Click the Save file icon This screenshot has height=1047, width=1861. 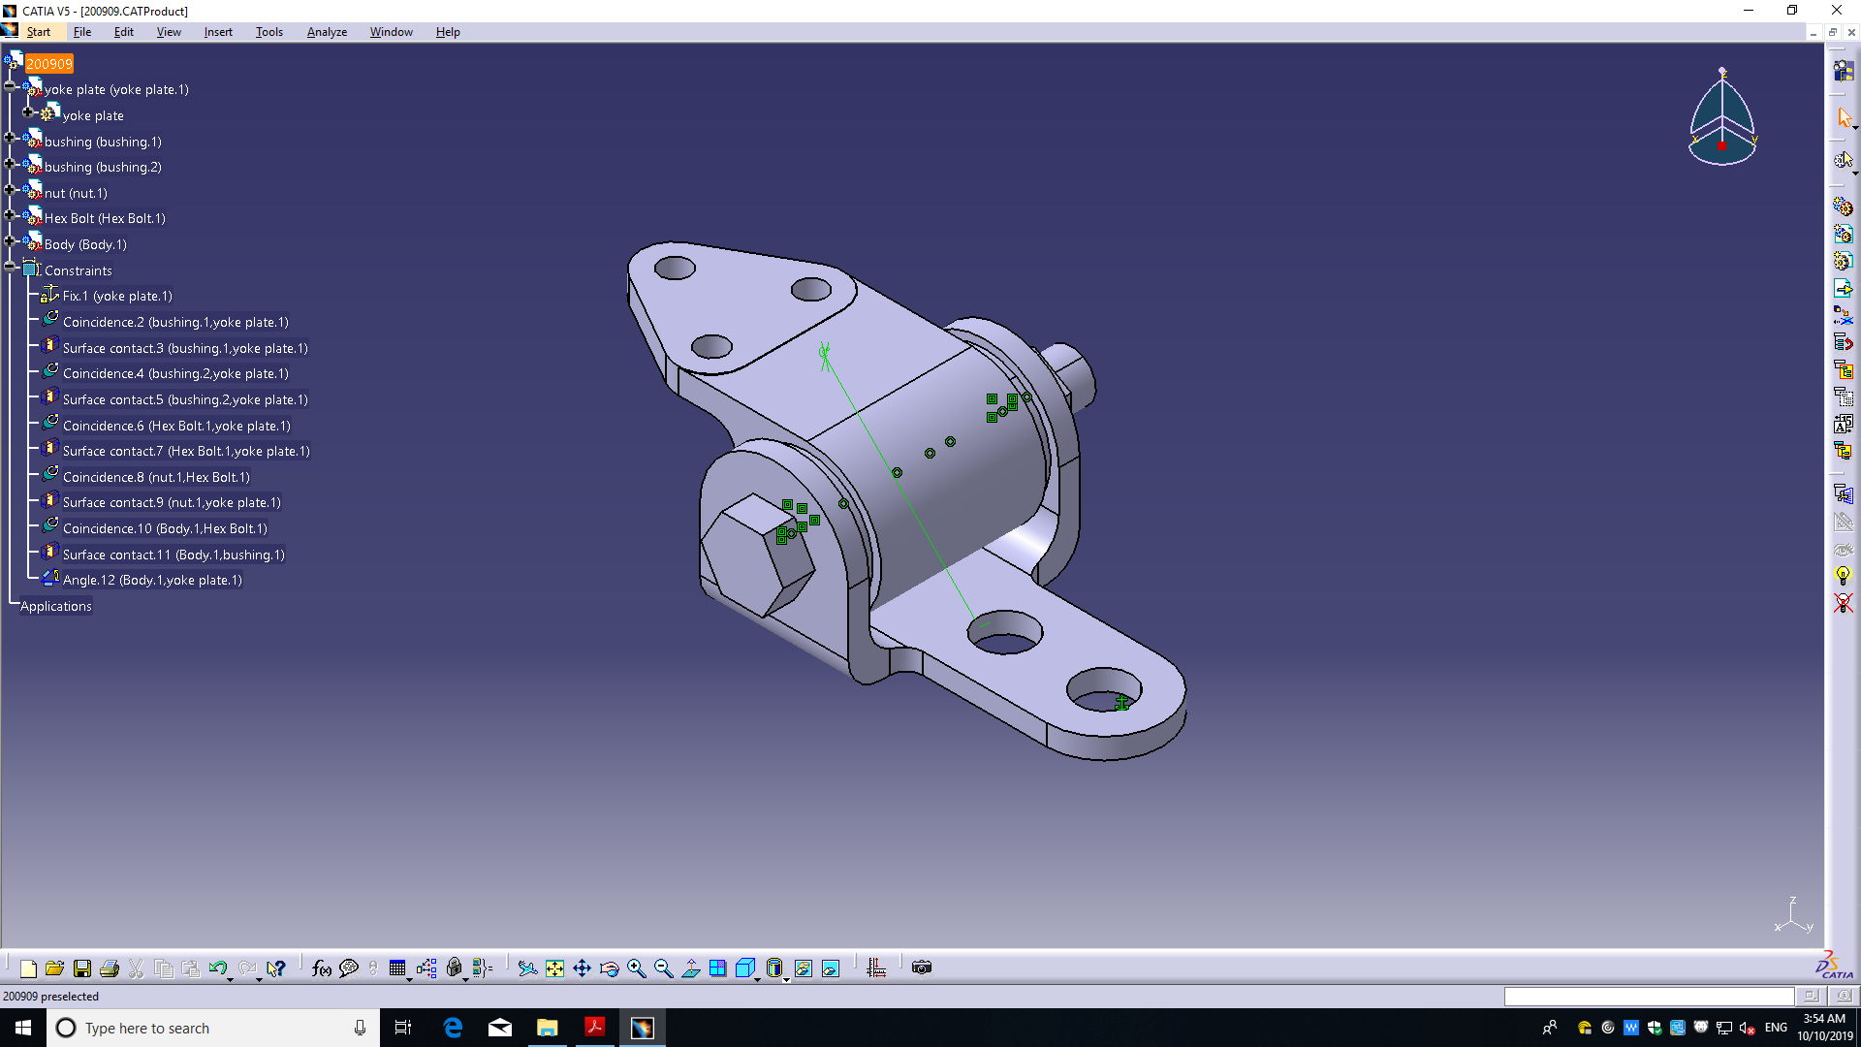(82, 968)
